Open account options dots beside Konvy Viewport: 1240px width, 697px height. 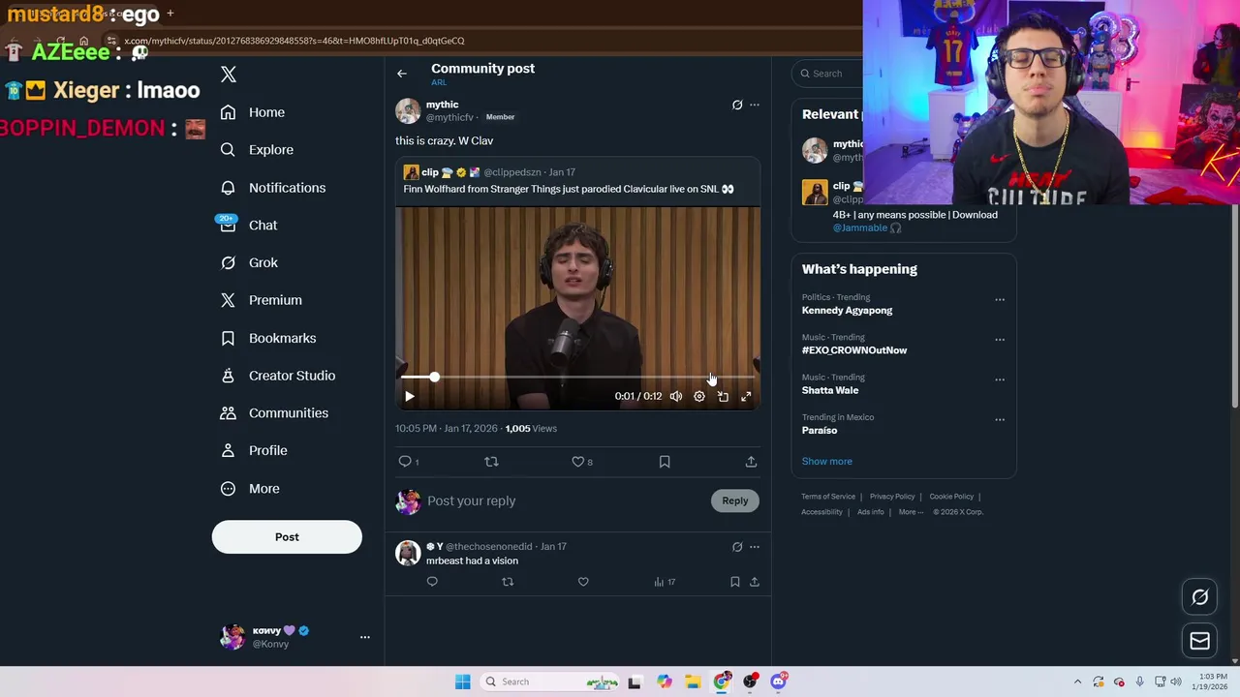pos(365,637)
